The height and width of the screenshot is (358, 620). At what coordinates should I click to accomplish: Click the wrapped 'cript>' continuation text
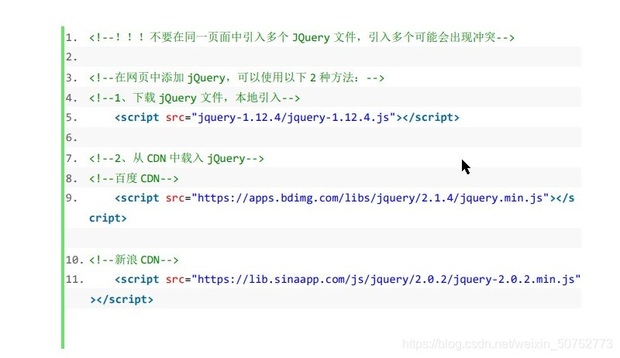pyautogui.click(x=108, y=218)
